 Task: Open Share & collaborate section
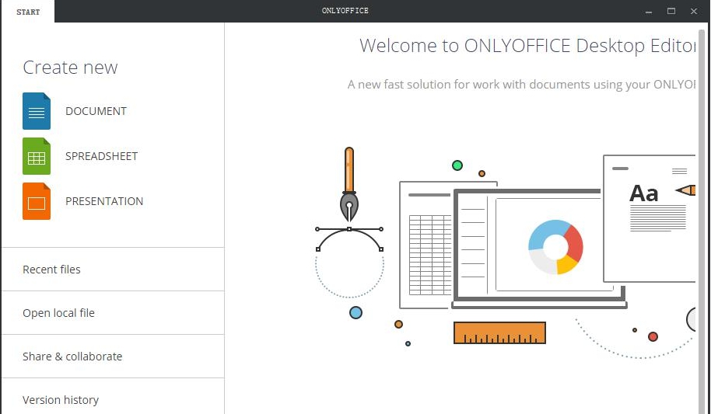(72, 357)
